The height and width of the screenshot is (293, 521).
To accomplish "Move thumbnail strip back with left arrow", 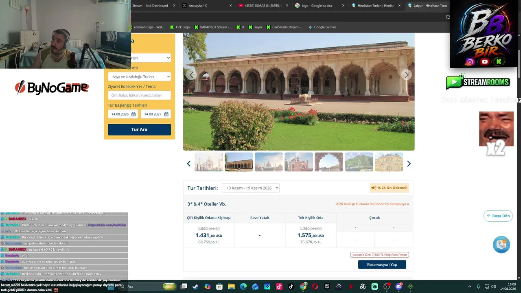I will click(188, 164).
